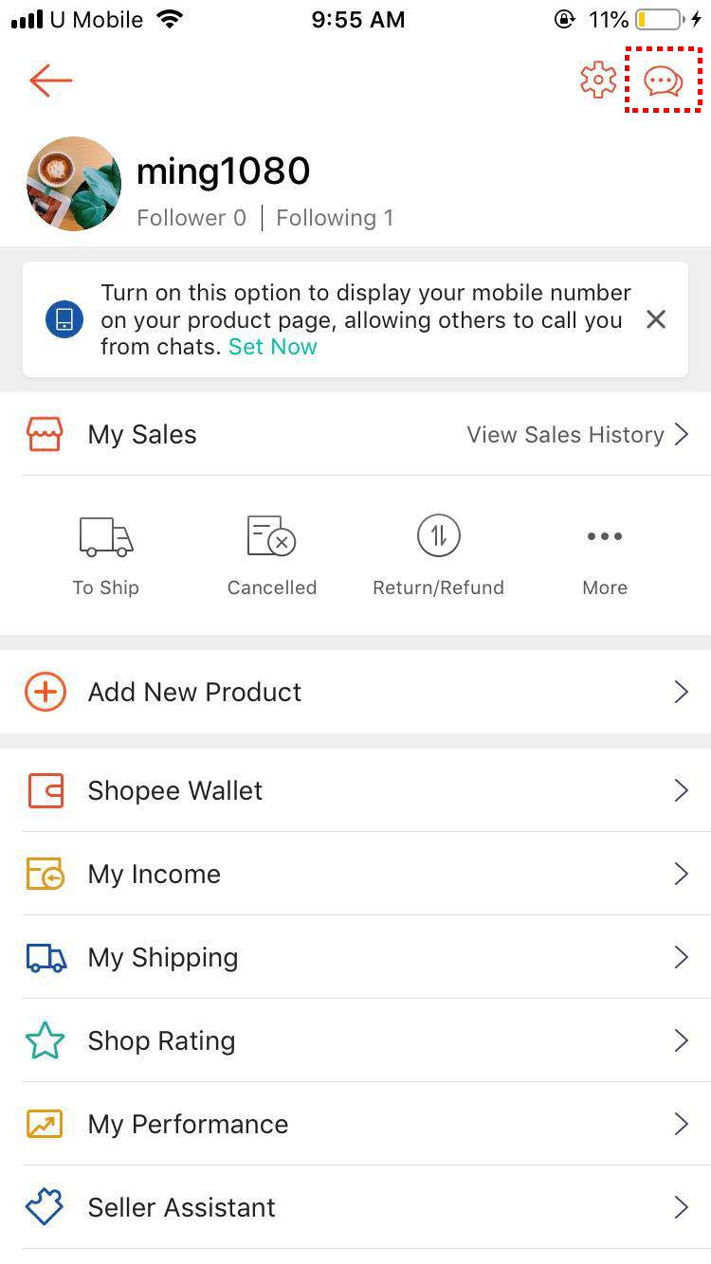Tap the Seller Assistant puzzle icon

coord(46,1207)
